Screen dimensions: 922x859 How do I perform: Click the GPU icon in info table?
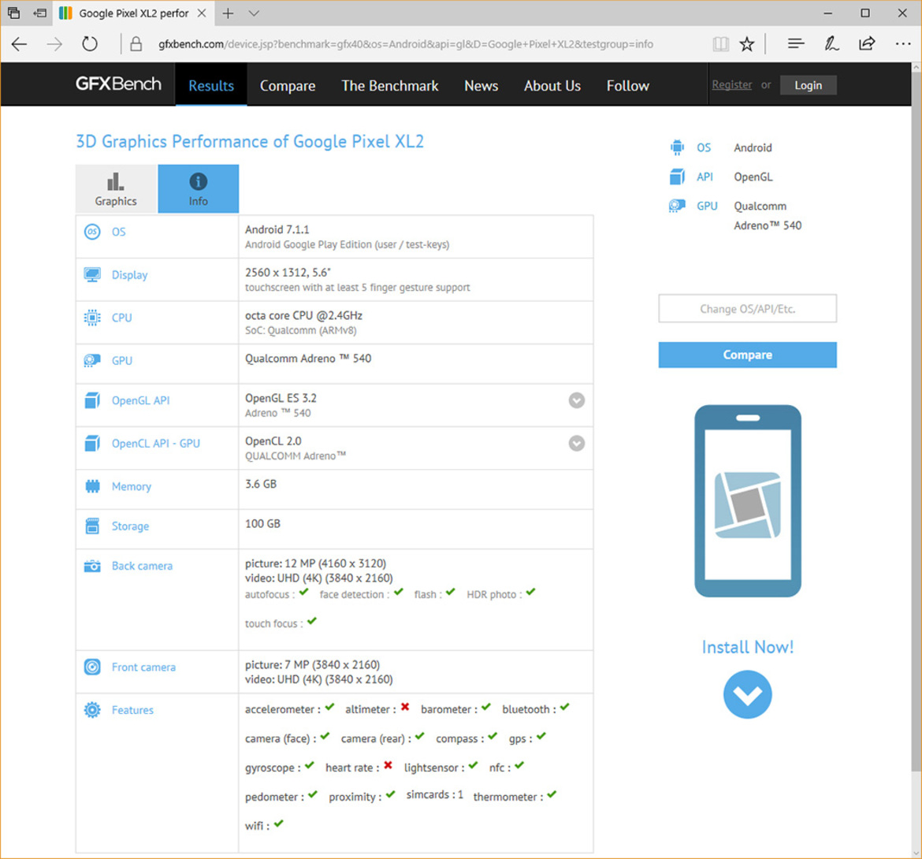point(92,360)
